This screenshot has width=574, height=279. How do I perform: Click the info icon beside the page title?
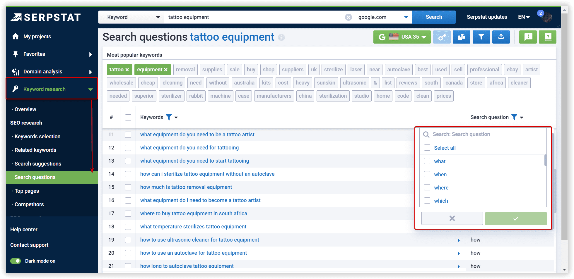(281, 37)
